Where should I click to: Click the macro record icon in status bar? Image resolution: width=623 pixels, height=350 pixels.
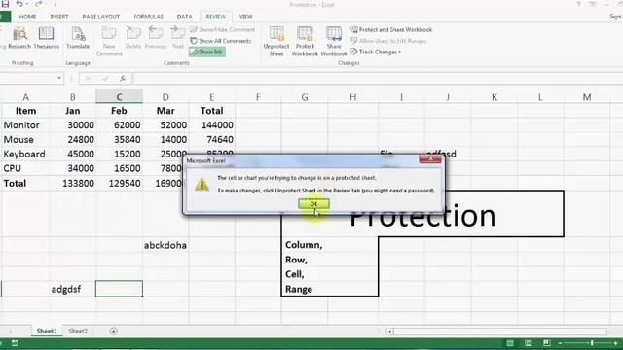click(x=15, y=343)
